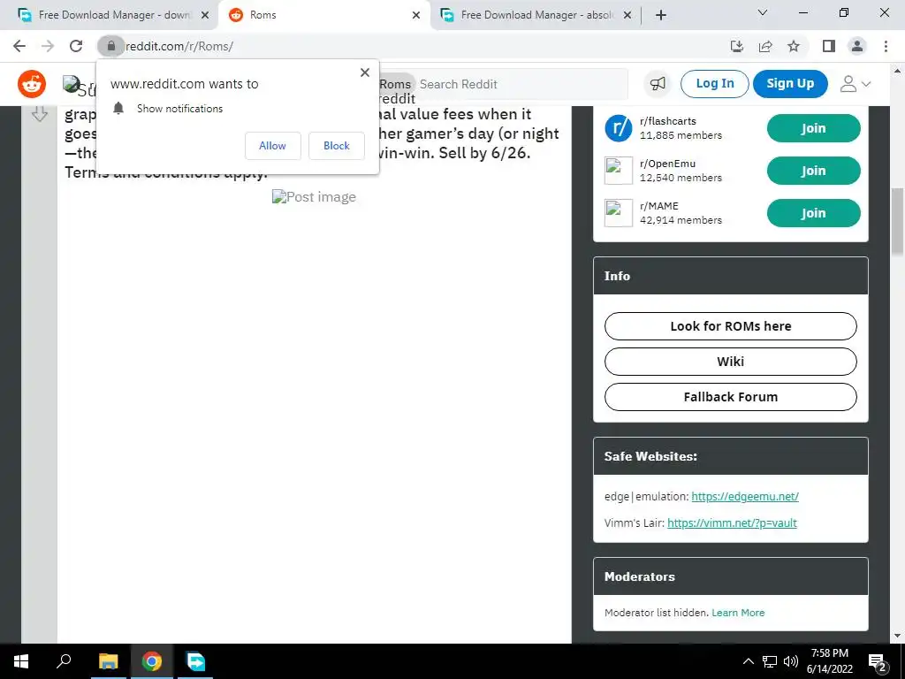Viewport: 905px width, 679px height.
Task: Allow reddit.com notifications
Action: [x=272, y=146]
